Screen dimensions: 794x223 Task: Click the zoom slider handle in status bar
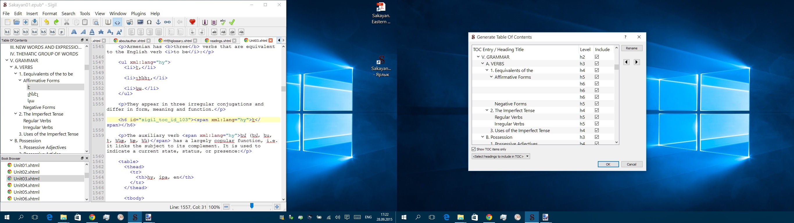tap(252, 206)
